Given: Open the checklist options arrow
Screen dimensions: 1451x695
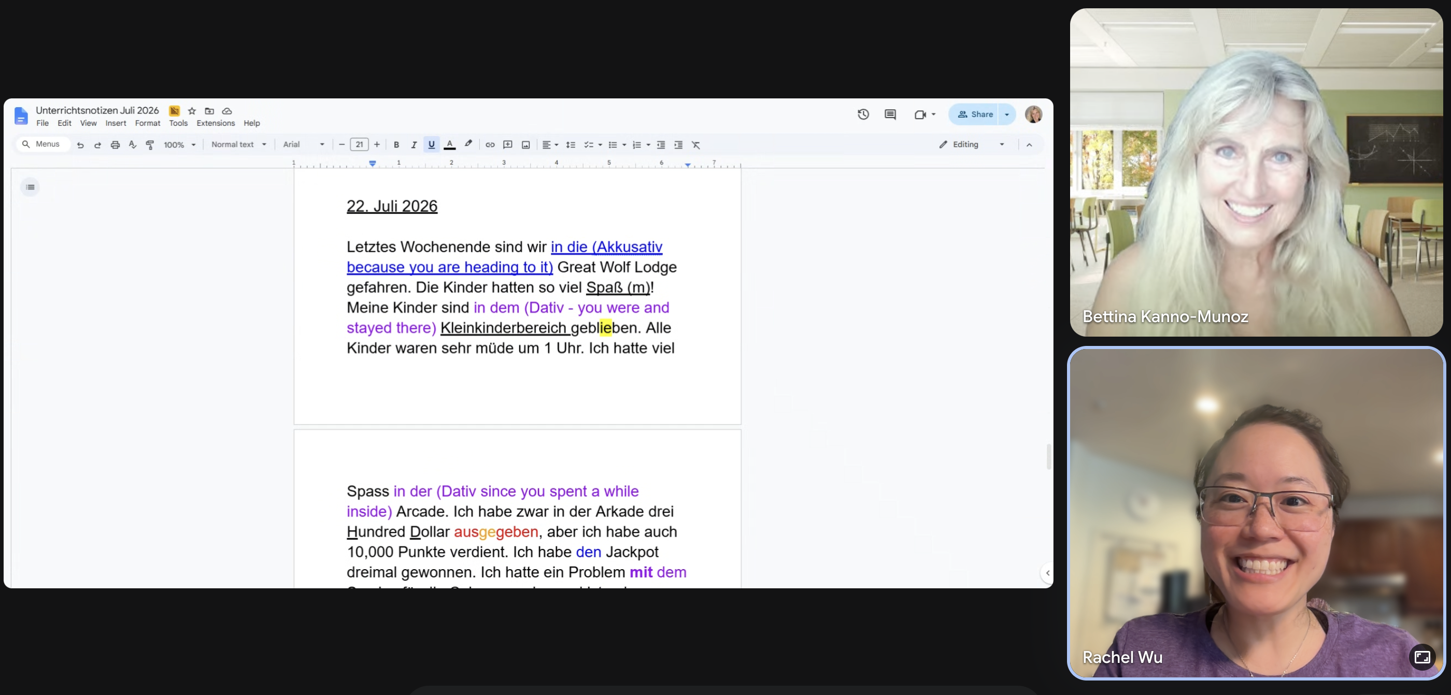Looking at the screenshot, I should coord(601,145).
